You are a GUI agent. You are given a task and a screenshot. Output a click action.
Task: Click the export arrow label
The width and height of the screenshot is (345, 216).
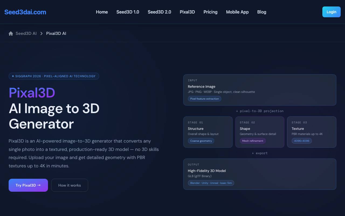pyautogui.click(x=260, y=153)
